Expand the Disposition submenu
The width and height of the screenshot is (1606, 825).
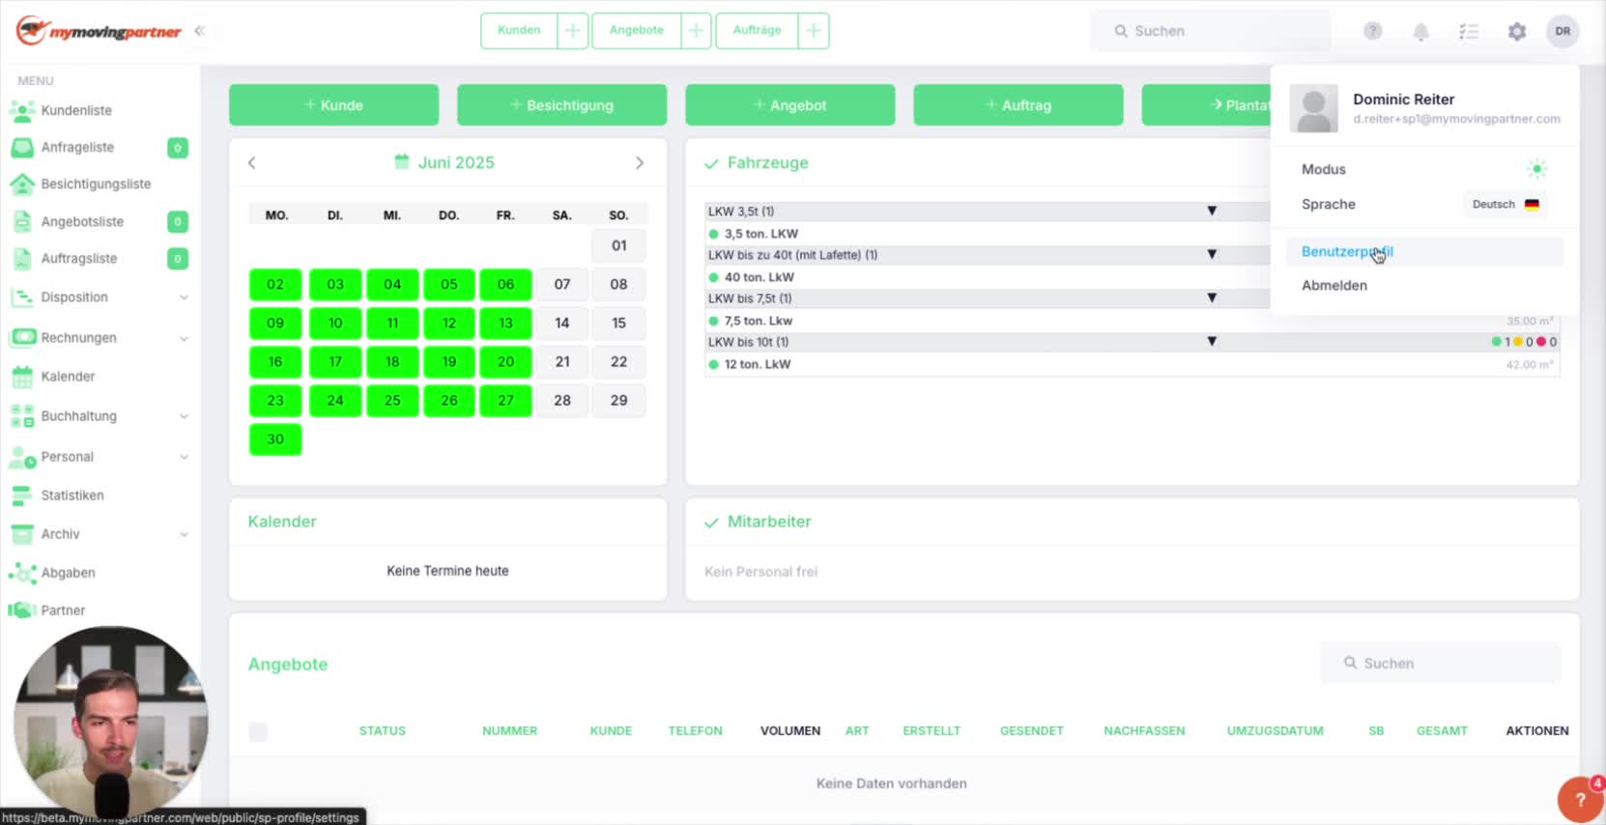184,298
